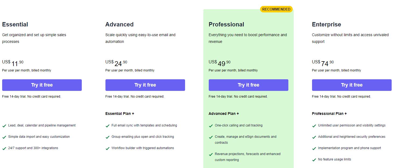Click checkmark beside 24/7 support and integrations
This screenshot has height=168, width=393.
coord(4,148)
